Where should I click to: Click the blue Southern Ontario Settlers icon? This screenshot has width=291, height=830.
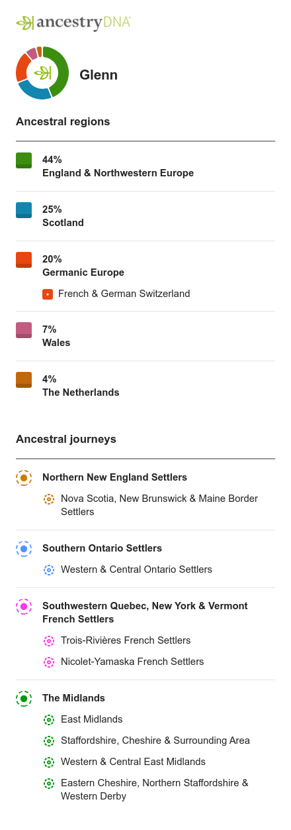(24, 549)
